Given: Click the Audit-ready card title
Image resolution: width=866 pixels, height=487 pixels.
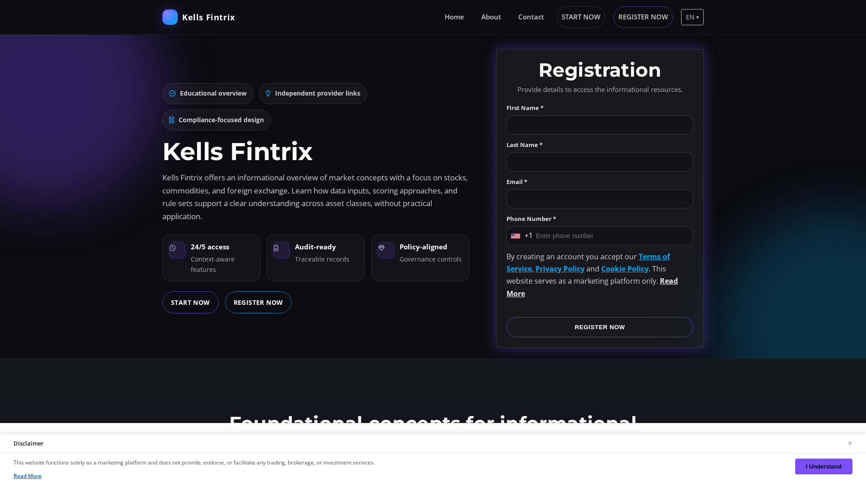Looking at the screenshot, I should pyautogui.click(x=315, y=247).
